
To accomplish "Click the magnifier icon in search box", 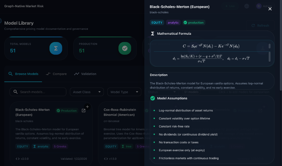I will [15, 92].
